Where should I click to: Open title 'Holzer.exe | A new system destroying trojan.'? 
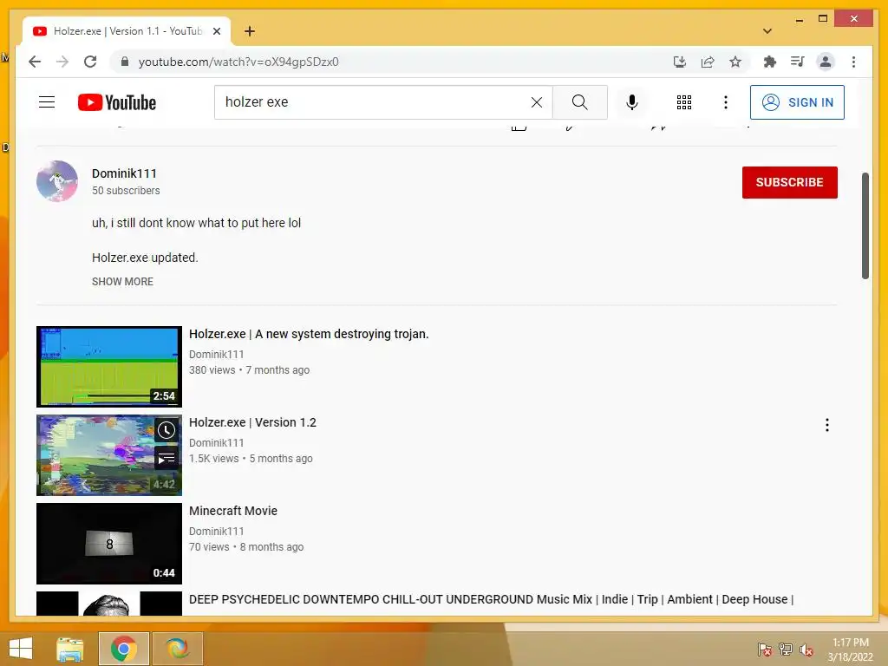tap(309, 334)
